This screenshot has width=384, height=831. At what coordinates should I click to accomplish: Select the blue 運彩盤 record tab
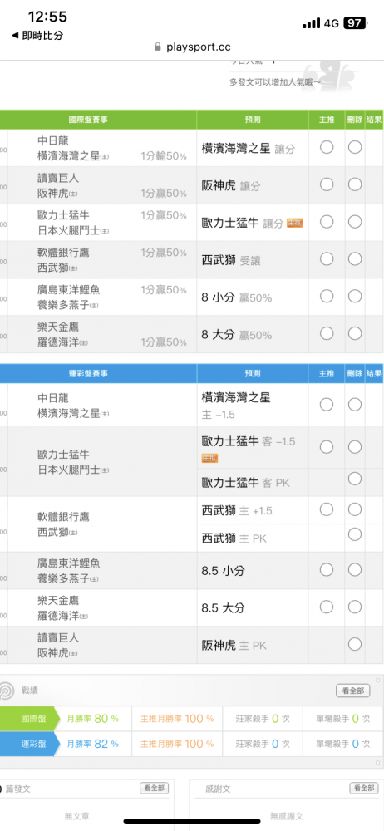click(x=29, y=744)
